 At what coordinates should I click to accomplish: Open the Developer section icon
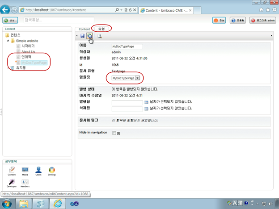(12, 183)
